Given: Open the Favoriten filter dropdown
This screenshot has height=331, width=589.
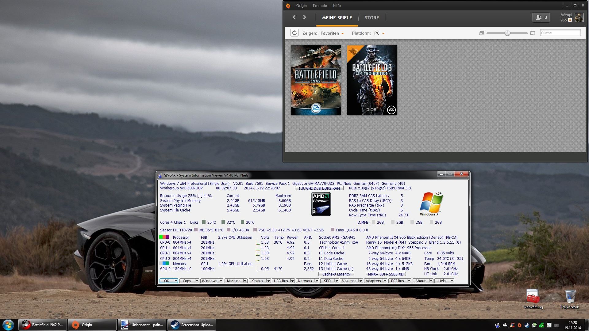Looking at the screenshot, I should (x=332, y=33).
